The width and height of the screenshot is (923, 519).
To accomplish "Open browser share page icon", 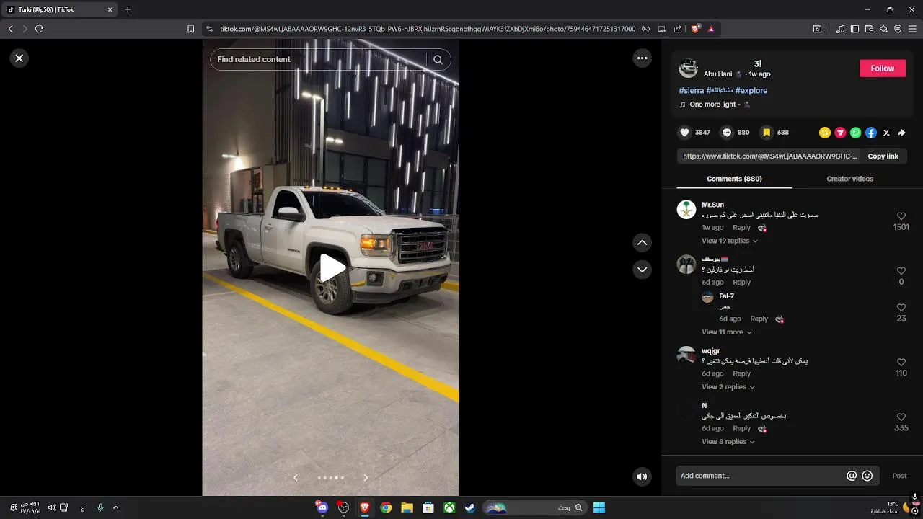I will 678,29.
